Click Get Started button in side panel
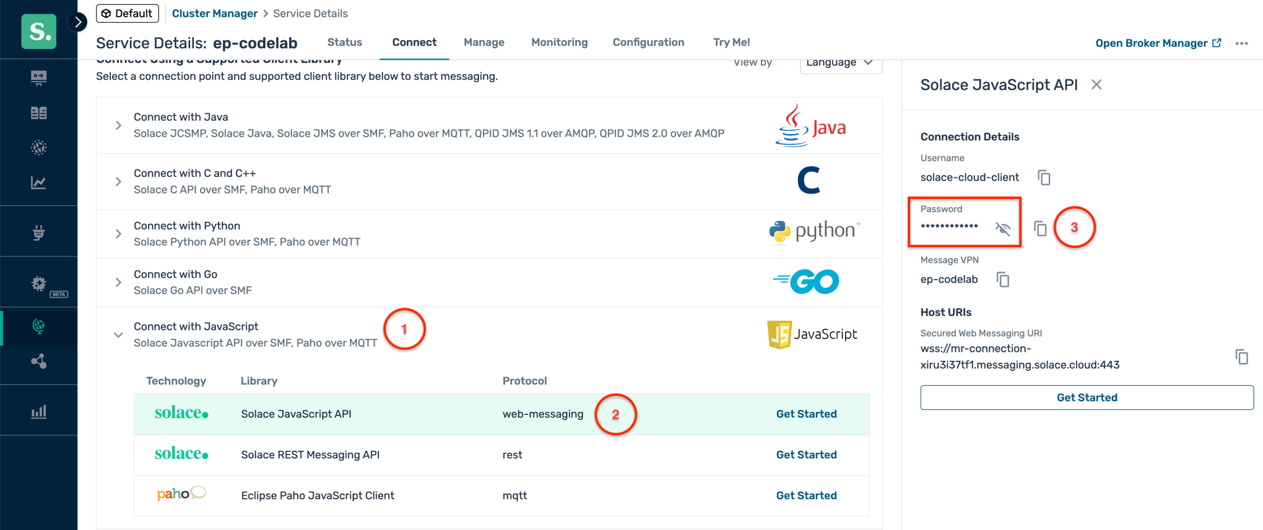The image size is (1263, 530). (x=1087, y=398)
